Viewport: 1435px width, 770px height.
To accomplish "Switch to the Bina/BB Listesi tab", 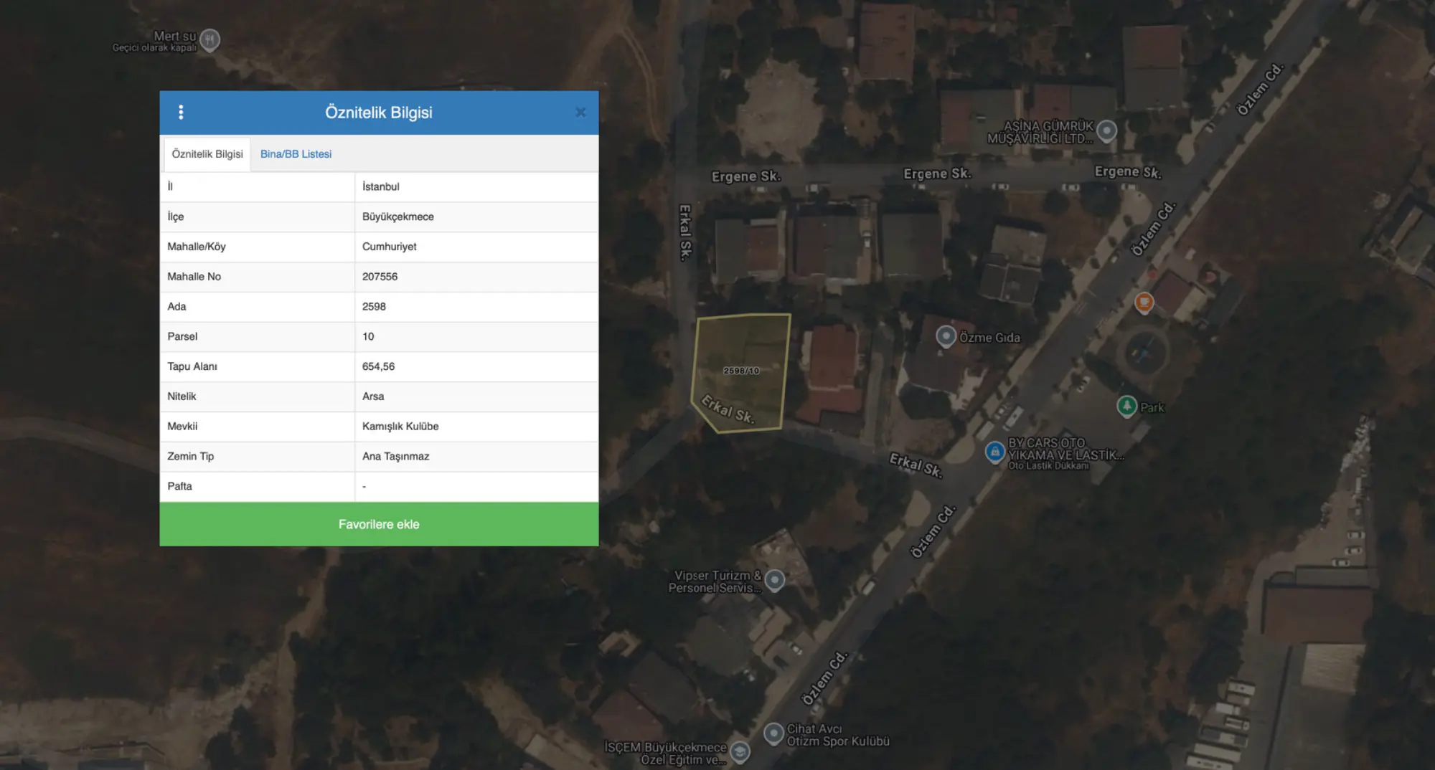I will (x=296, y=154).
